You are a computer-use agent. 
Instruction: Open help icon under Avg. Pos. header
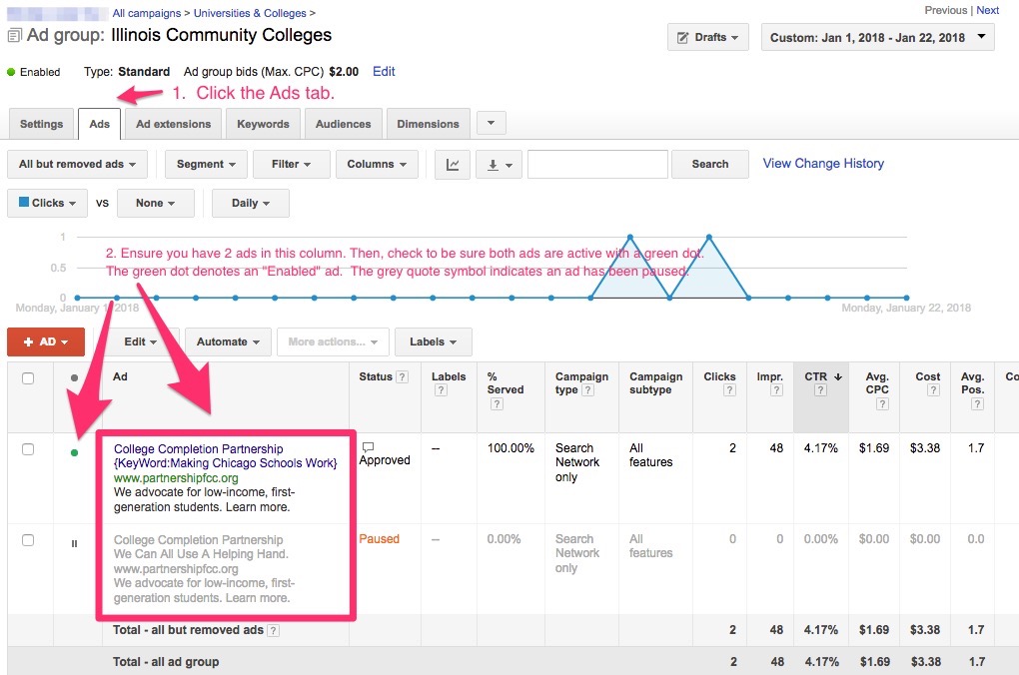point(977,404)
